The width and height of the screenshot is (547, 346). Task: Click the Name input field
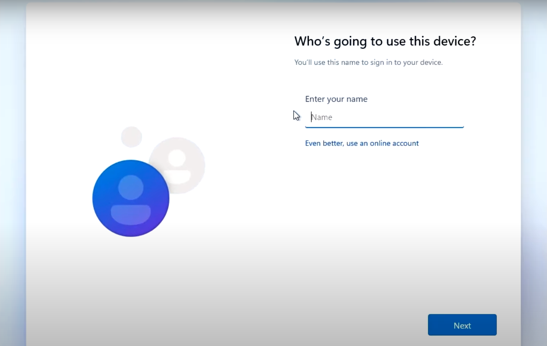click(x=384, y=117)
